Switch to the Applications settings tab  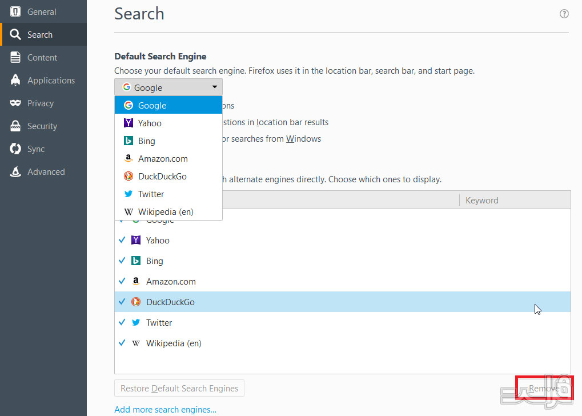[43, 80]
